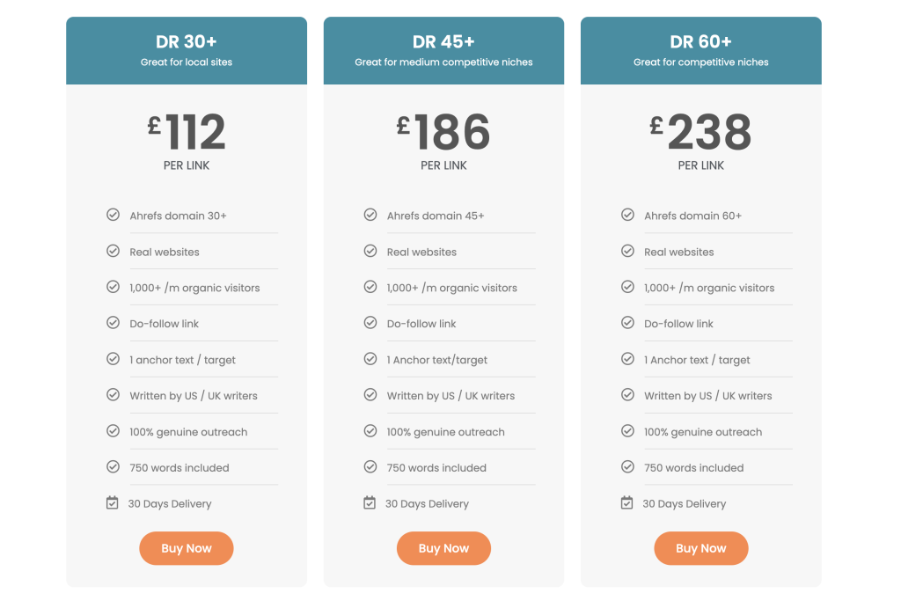Buy Now on the DR 45+ plan
The height and width of the screenshot is (608, 901).
tap(443, 547)
